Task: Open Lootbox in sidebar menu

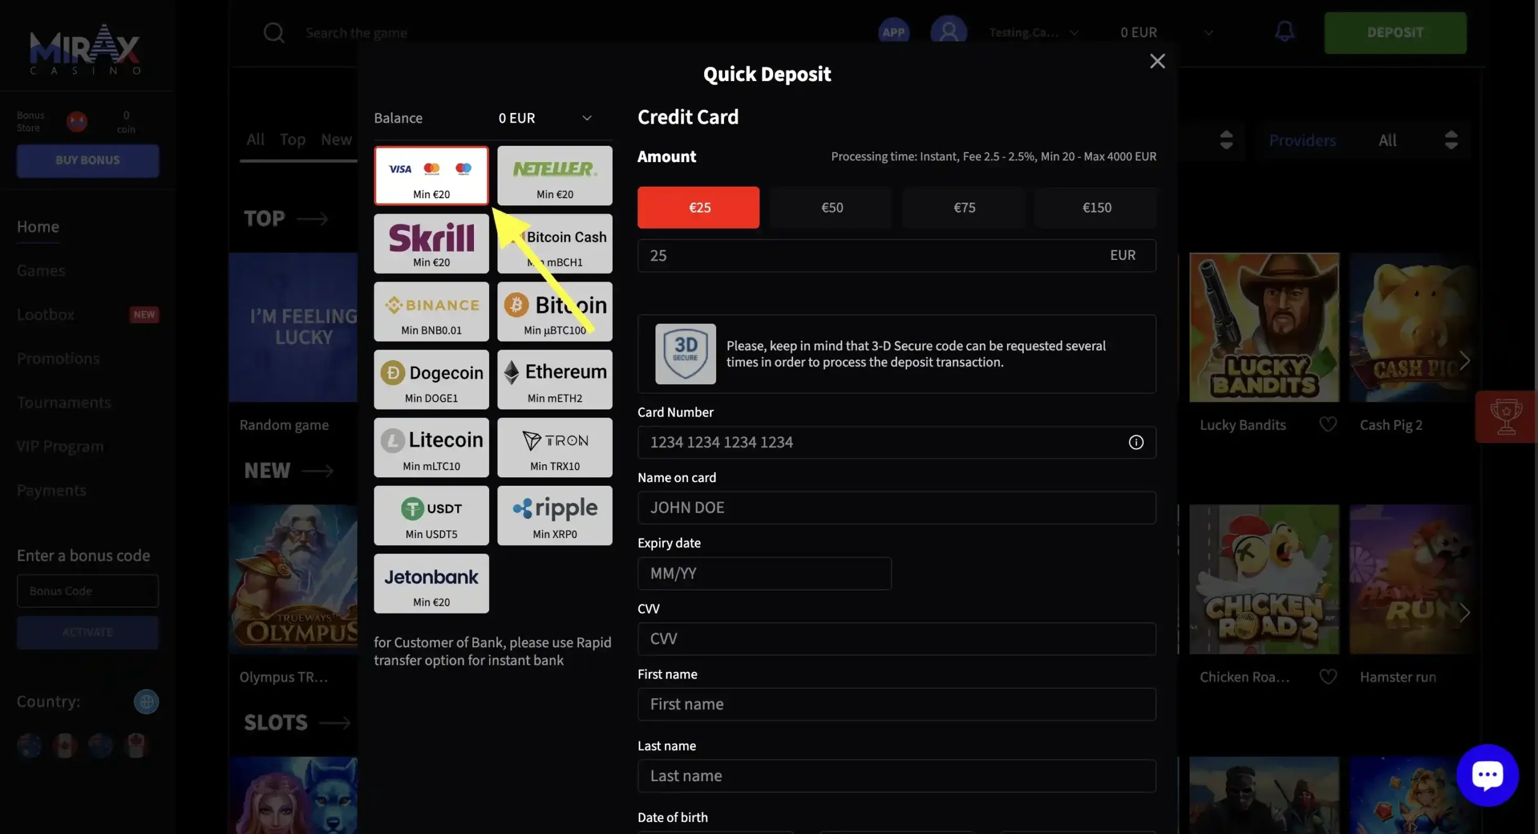Action: (46, 315)
